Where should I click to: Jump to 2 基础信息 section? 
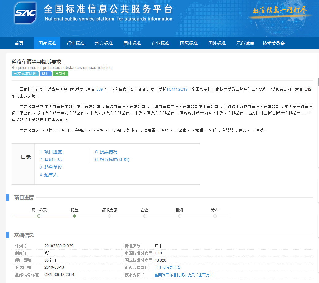pyautogui.click(x=51, y=159)
